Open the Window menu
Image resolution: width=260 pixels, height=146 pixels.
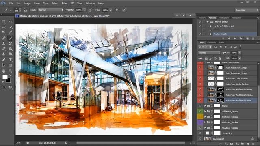click(x=90, y=3)
